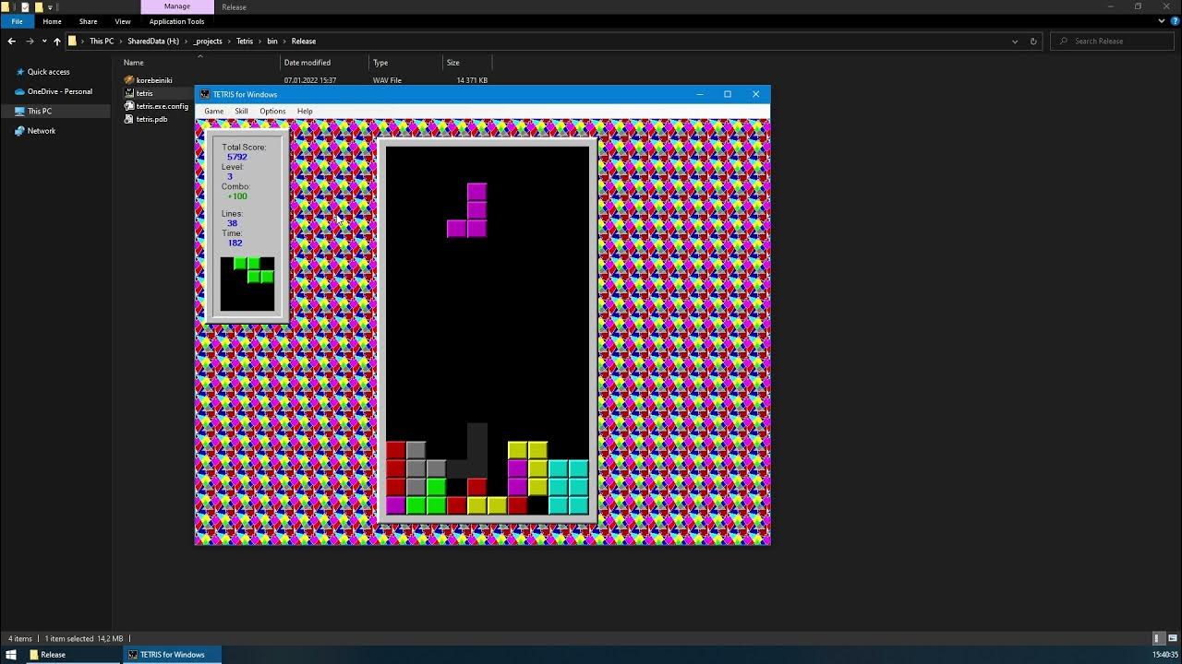Viewport: 1182px width, 664px height.
Task: Click the falling magenta tetromino piece
Action: 467,210
